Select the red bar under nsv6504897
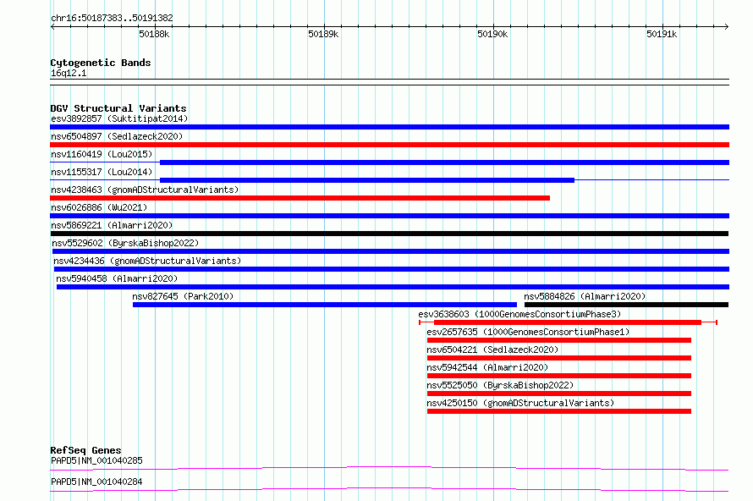 click(x=389, y=145)
